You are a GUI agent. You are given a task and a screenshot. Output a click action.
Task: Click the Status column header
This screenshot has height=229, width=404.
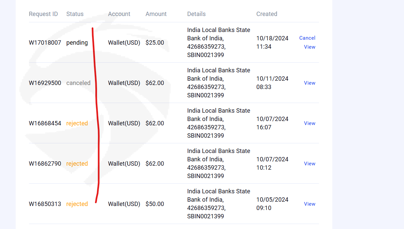point(75,14)
